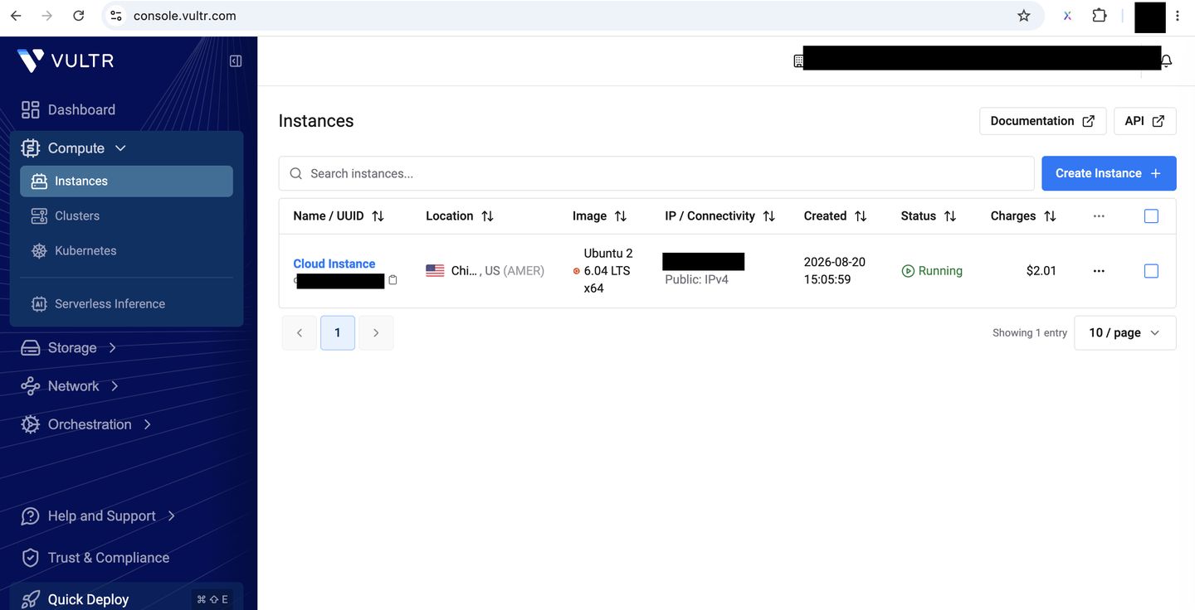Click the Public: IPv4 text
The width and height of the screenshot is (1195, 610).
pyautogui.click(x=696, y=280)
